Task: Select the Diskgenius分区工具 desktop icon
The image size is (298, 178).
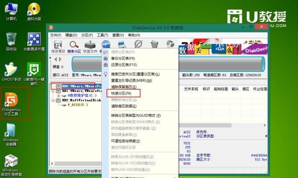Action: tap(12, 104)
